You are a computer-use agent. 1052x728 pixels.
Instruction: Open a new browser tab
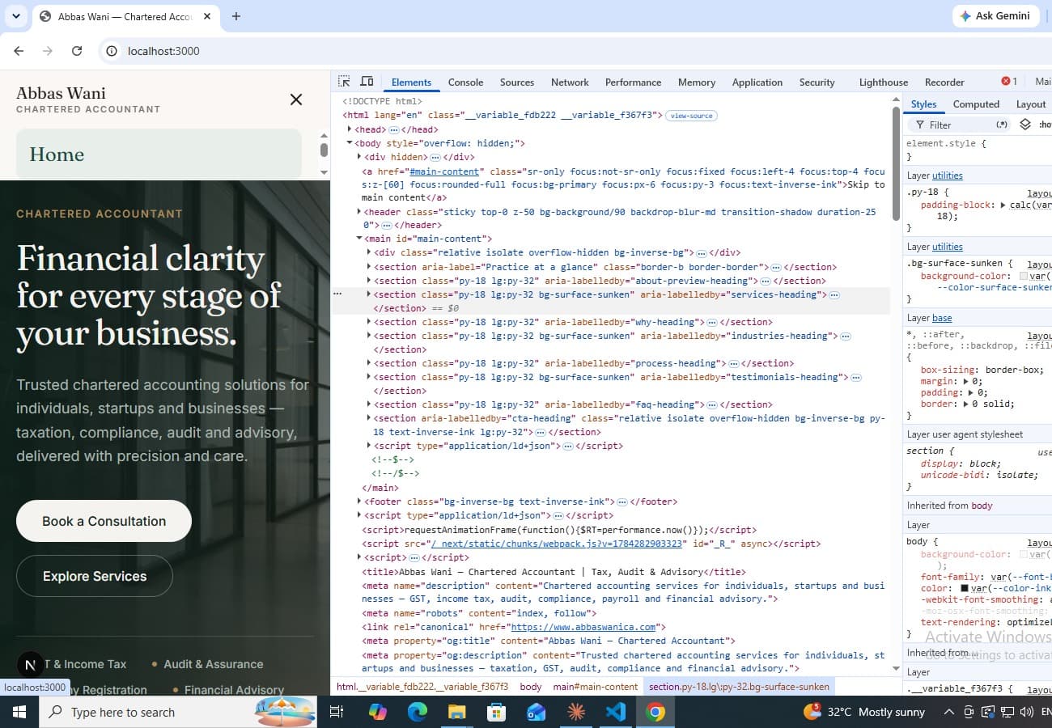point(236,16)
